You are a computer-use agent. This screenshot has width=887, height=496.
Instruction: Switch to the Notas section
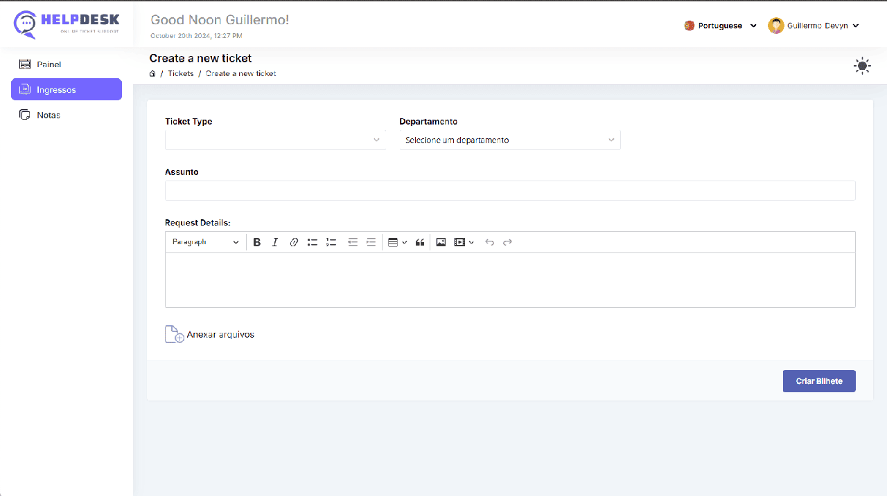point(47,115)
